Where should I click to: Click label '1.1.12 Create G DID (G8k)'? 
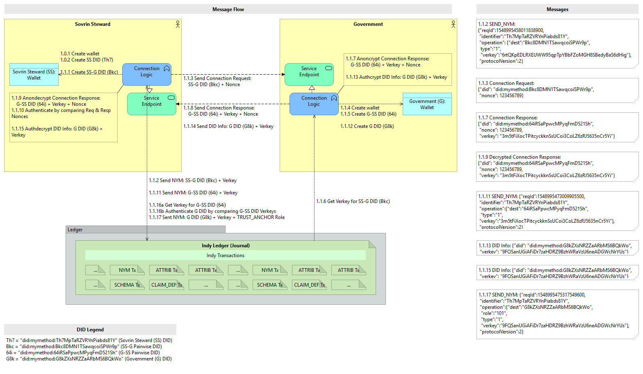(x=367, y=126)
